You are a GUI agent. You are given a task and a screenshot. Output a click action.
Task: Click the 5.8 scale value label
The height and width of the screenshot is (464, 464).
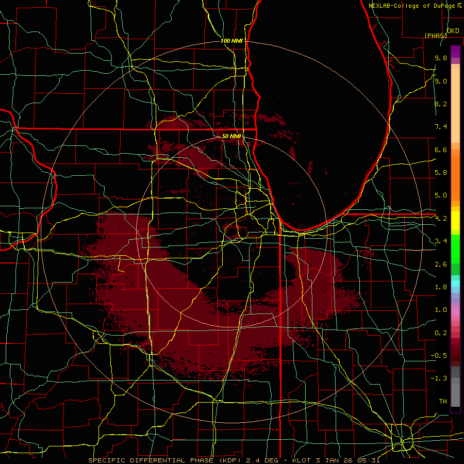tap(441, 172)
